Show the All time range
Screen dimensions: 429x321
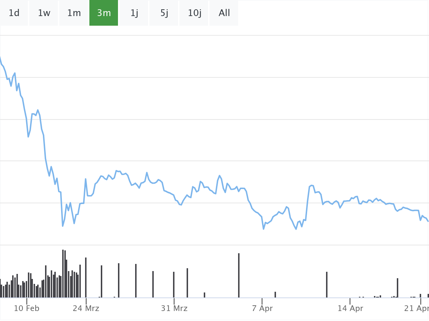point(224,13)
